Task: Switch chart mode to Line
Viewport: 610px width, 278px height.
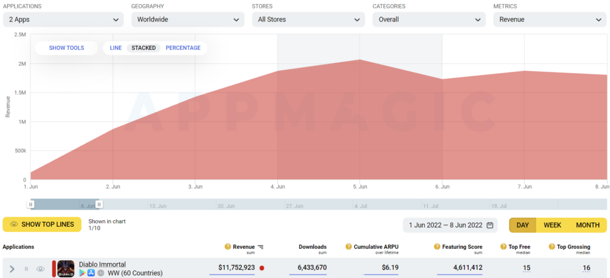Action: [116, 48]
